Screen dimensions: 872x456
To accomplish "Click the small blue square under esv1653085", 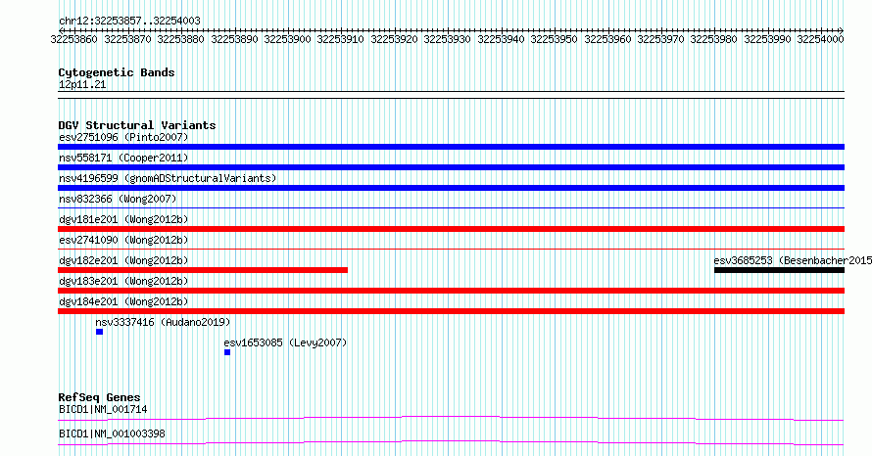I will click(x=227, y=352).
